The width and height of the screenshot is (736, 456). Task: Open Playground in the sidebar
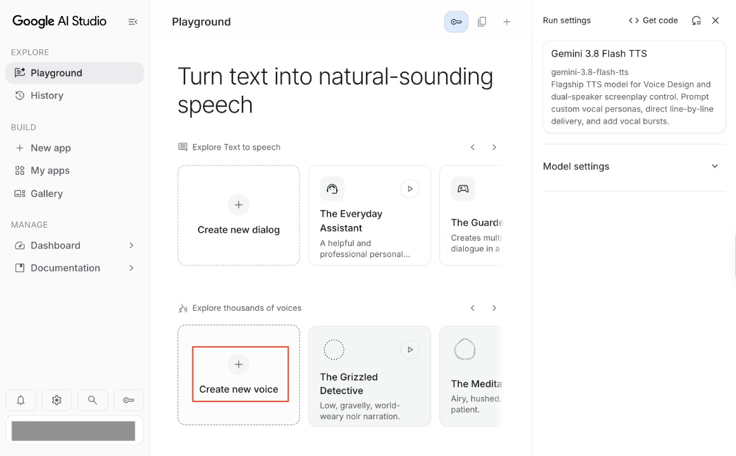coord(75,73)
